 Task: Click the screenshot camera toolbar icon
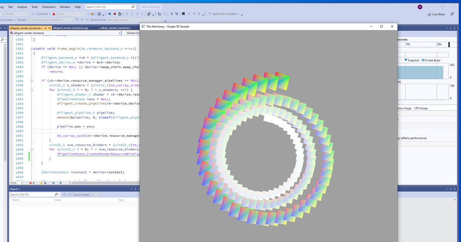99,14
